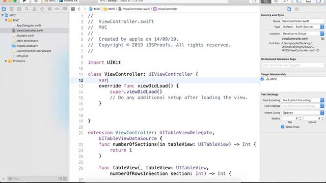Select Info.plist in navigator
The width and height of the screenshot is (326, 183).
pyautogui.click(x=22, y=56)
